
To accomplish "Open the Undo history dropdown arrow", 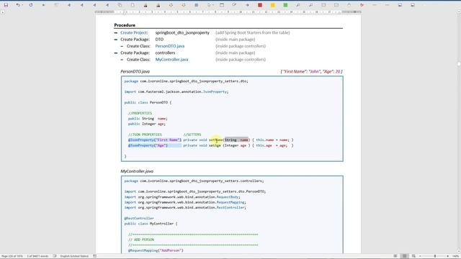I will click(22, 5).
